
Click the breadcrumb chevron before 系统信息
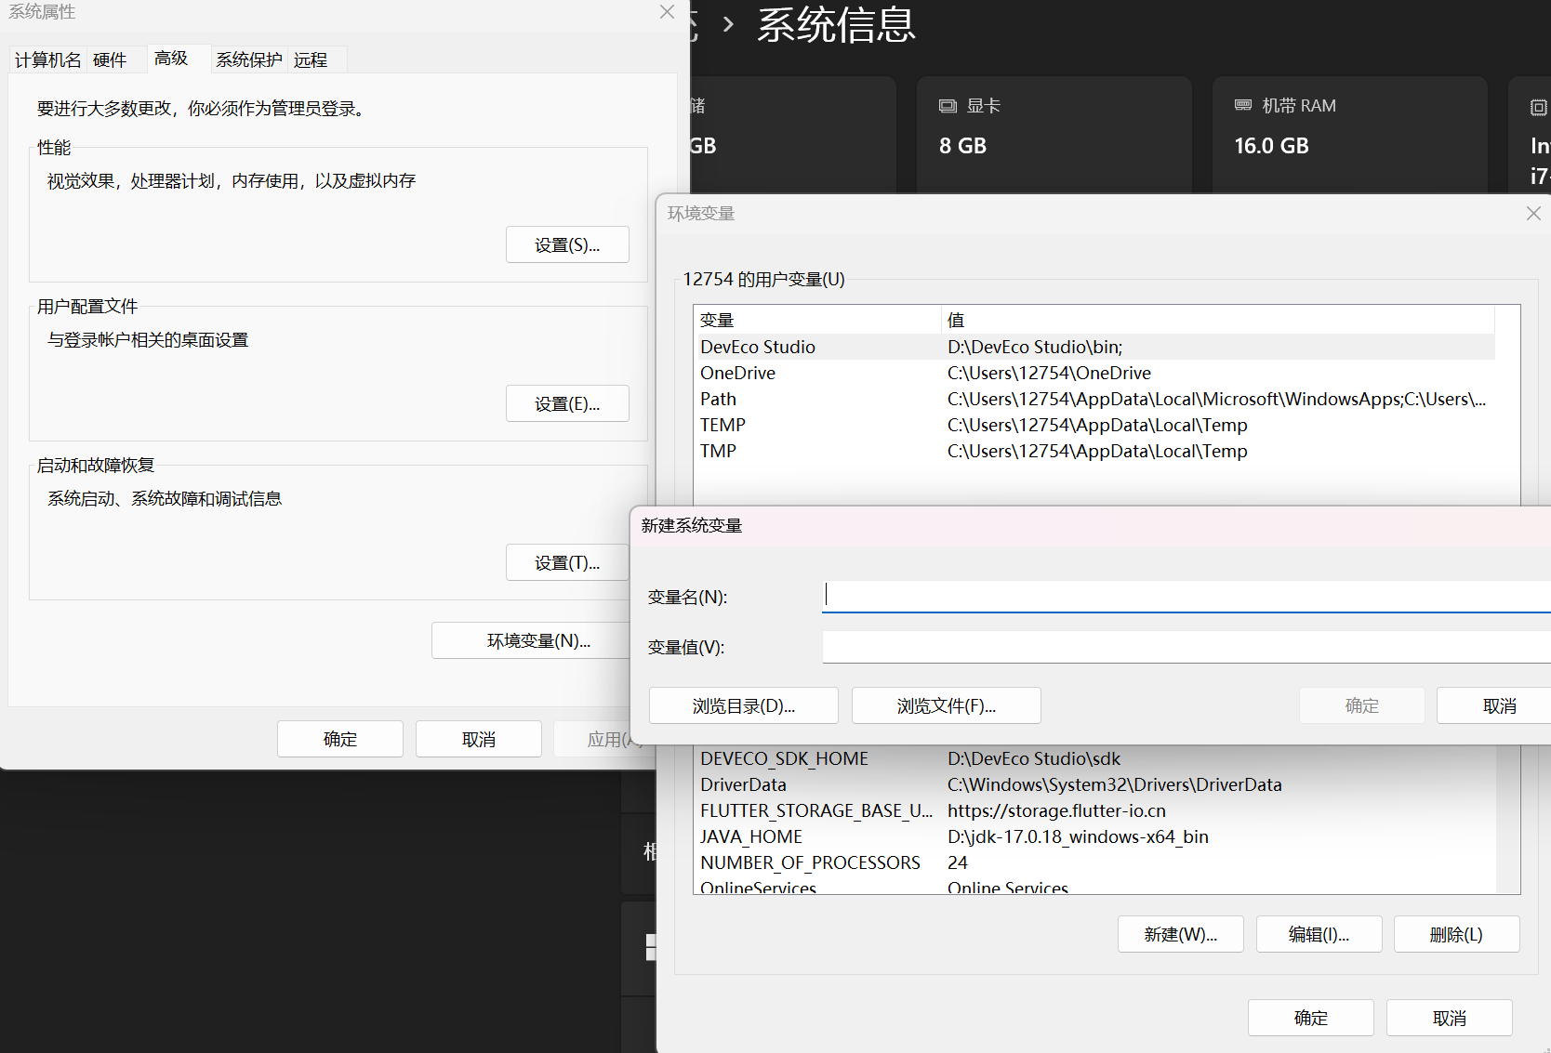pos(728,24)
